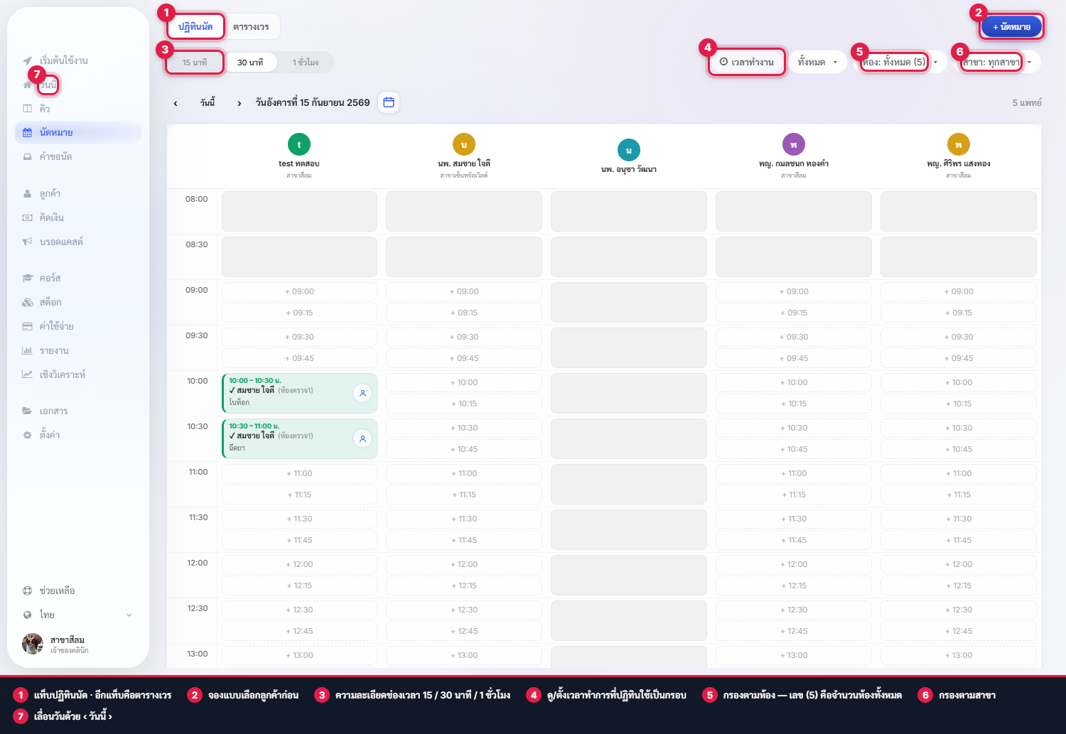Set time slot granularity to 15 นาที
1066x734 pixels.
click(x=195, y=63)
